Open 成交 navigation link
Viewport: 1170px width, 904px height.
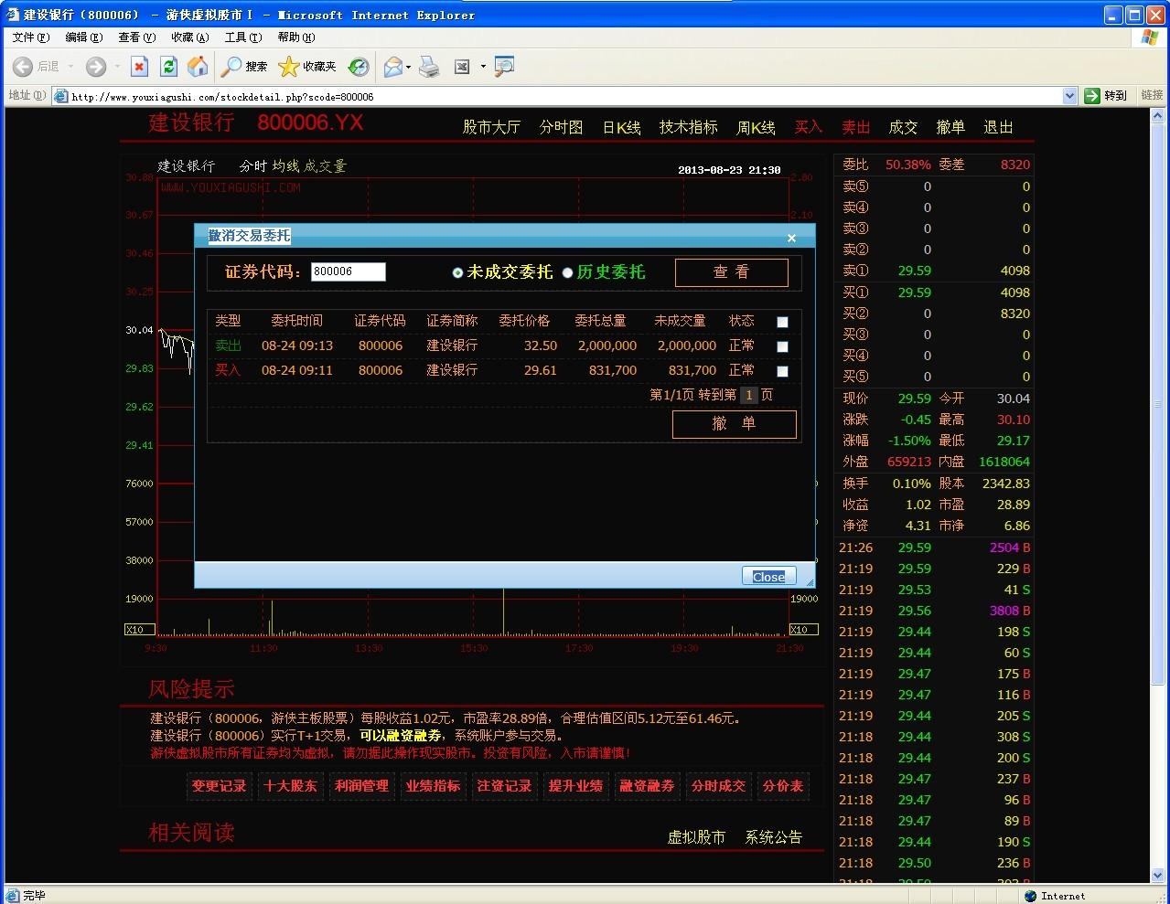click(x=903, y=127)
